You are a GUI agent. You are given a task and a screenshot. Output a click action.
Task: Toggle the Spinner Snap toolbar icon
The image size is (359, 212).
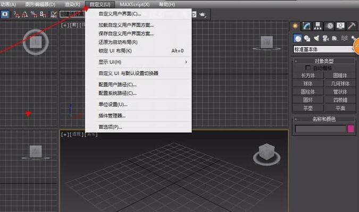(x=43, y=15)
